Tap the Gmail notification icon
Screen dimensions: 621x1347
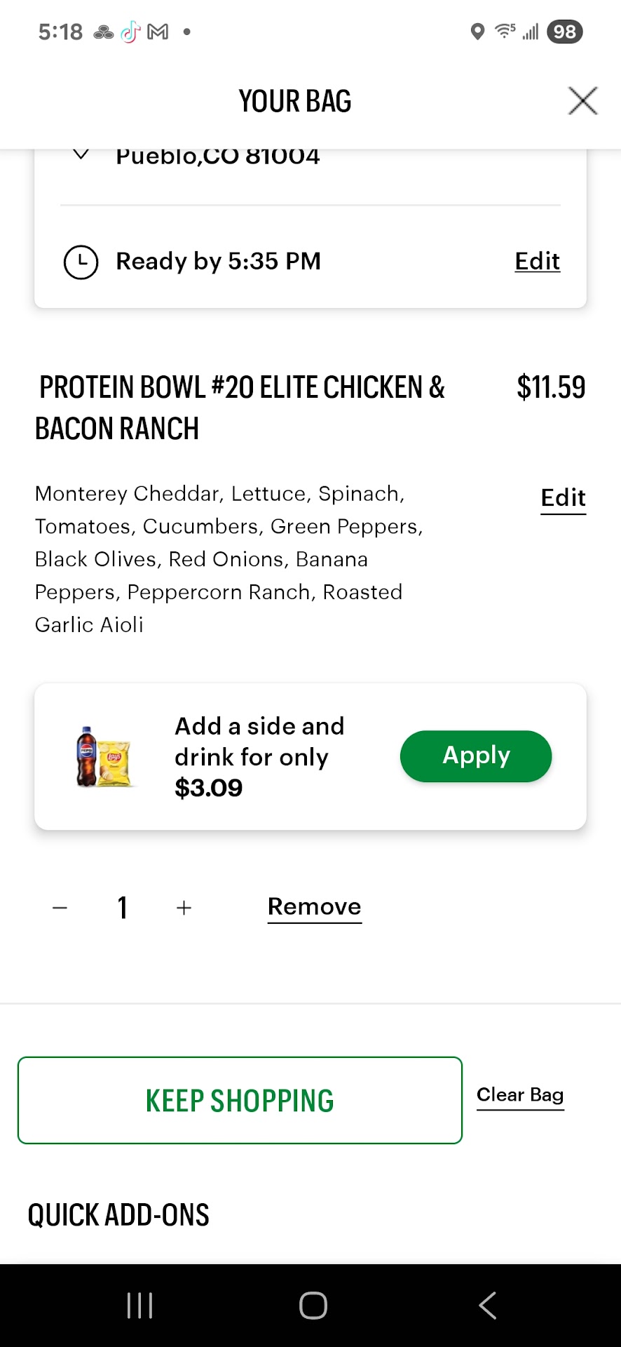[158, 32]
